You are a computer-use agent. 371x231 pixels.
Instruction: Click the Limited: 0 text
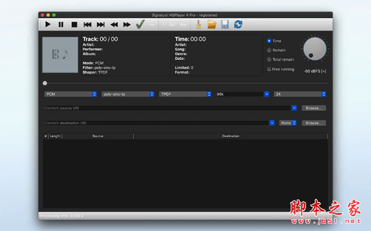184,68
